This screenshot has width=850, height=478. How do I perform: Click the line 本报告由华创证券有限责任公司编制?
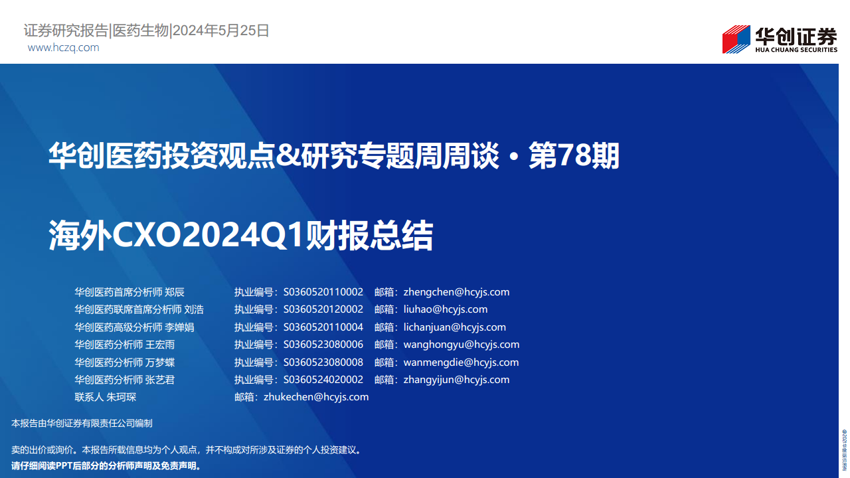82,424
